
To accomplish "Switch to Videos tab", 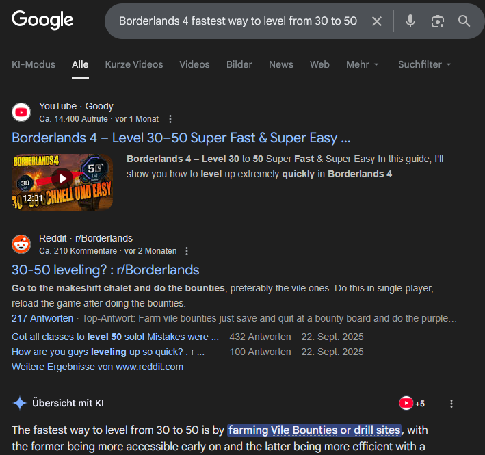I will 194,64.
